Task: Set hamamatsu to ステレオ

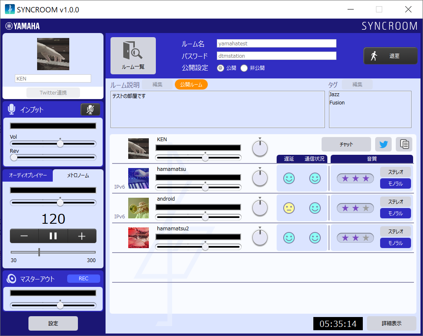Action: pos(395,172)
